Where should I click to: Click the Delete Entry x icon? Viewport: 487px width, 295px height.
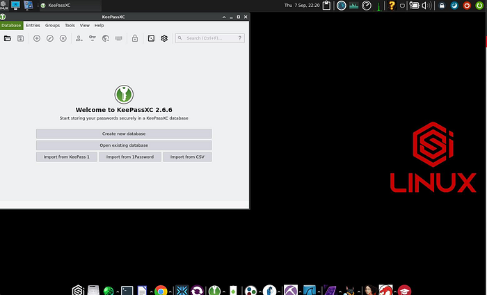point(63,38)
